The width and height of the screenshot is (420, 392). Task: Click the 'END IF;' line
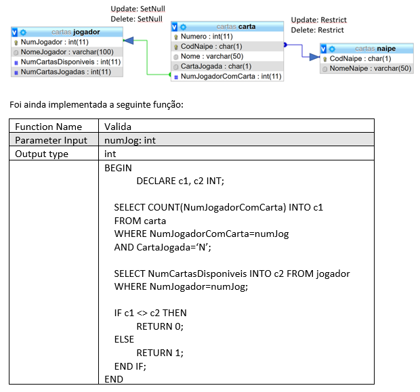pyautogui.click(x=130, y=366)
